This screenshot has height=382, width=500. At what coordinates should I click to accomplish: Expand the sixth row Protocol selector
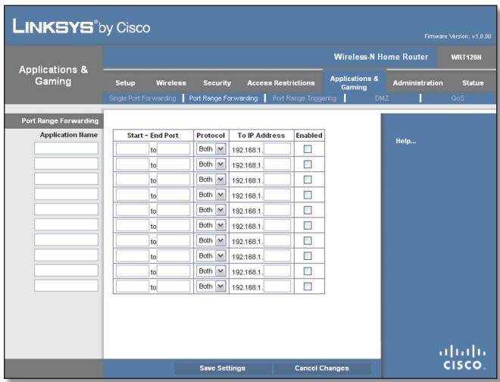click(211, 226)
